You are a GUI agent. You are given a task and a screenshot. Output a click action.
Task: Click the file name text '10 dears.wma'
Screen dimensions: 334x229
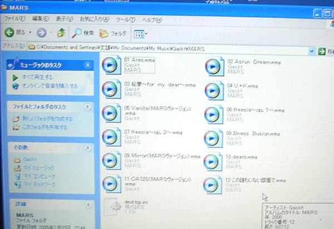pyautogui.click(x=242, y=157)
